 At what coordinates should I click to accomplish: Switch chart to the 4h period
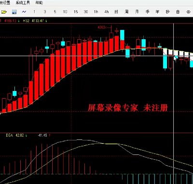[x=107, y=12]
